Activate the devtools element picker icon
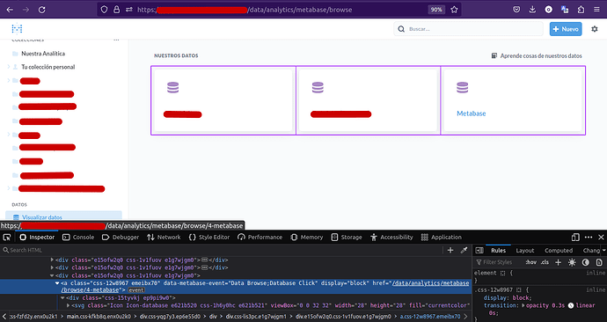Screen dimensions: 607x322 pos(7,238)
